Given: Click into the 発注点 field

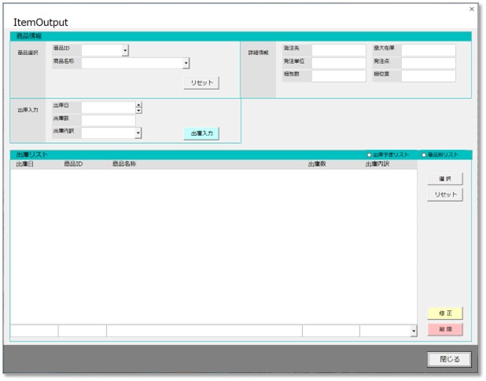Looking at the screenshot, I should 429,63.
